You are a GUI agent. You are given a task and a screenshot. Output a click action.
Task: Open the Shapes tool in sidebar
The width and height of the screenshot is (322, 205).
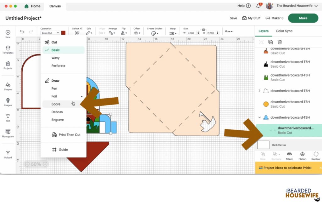8,86
